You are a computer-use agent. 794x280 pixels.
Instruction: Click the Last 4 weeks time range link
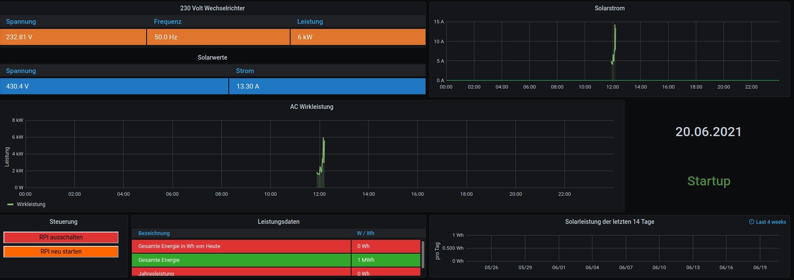[x=771, y=222]
